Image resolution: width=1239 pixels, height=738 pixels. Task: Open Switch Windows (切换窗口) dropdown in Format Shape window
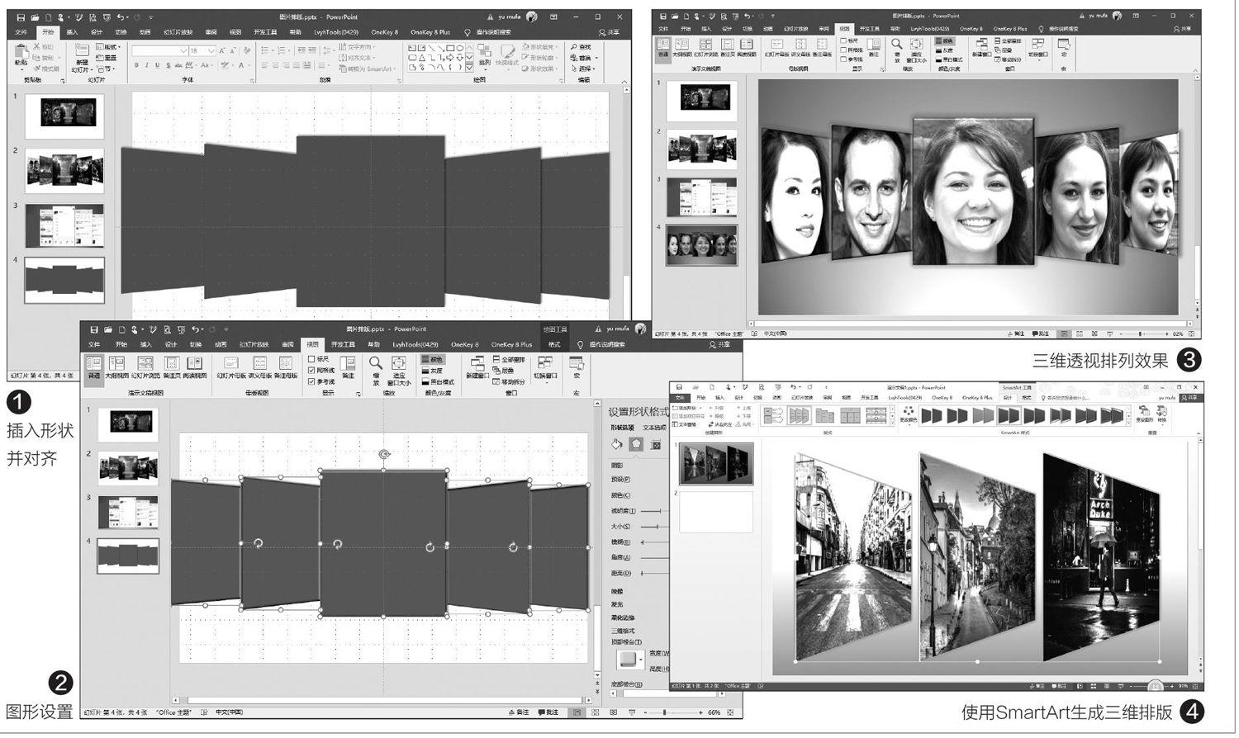545,369
